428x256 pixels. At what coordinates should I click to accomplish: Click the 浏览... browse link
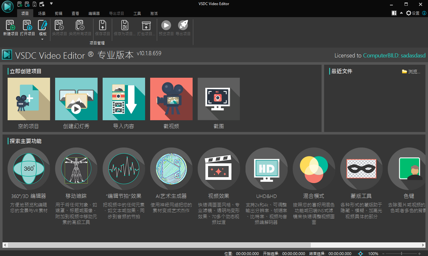[411, 72]
